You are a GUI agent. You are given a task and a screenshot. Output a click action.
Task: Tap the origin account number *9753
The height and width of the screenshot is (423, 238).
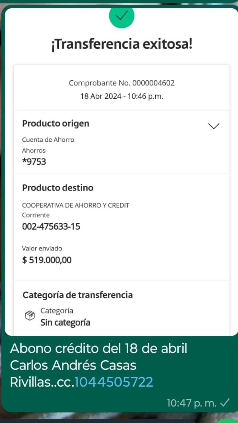(x=34, y=162)
